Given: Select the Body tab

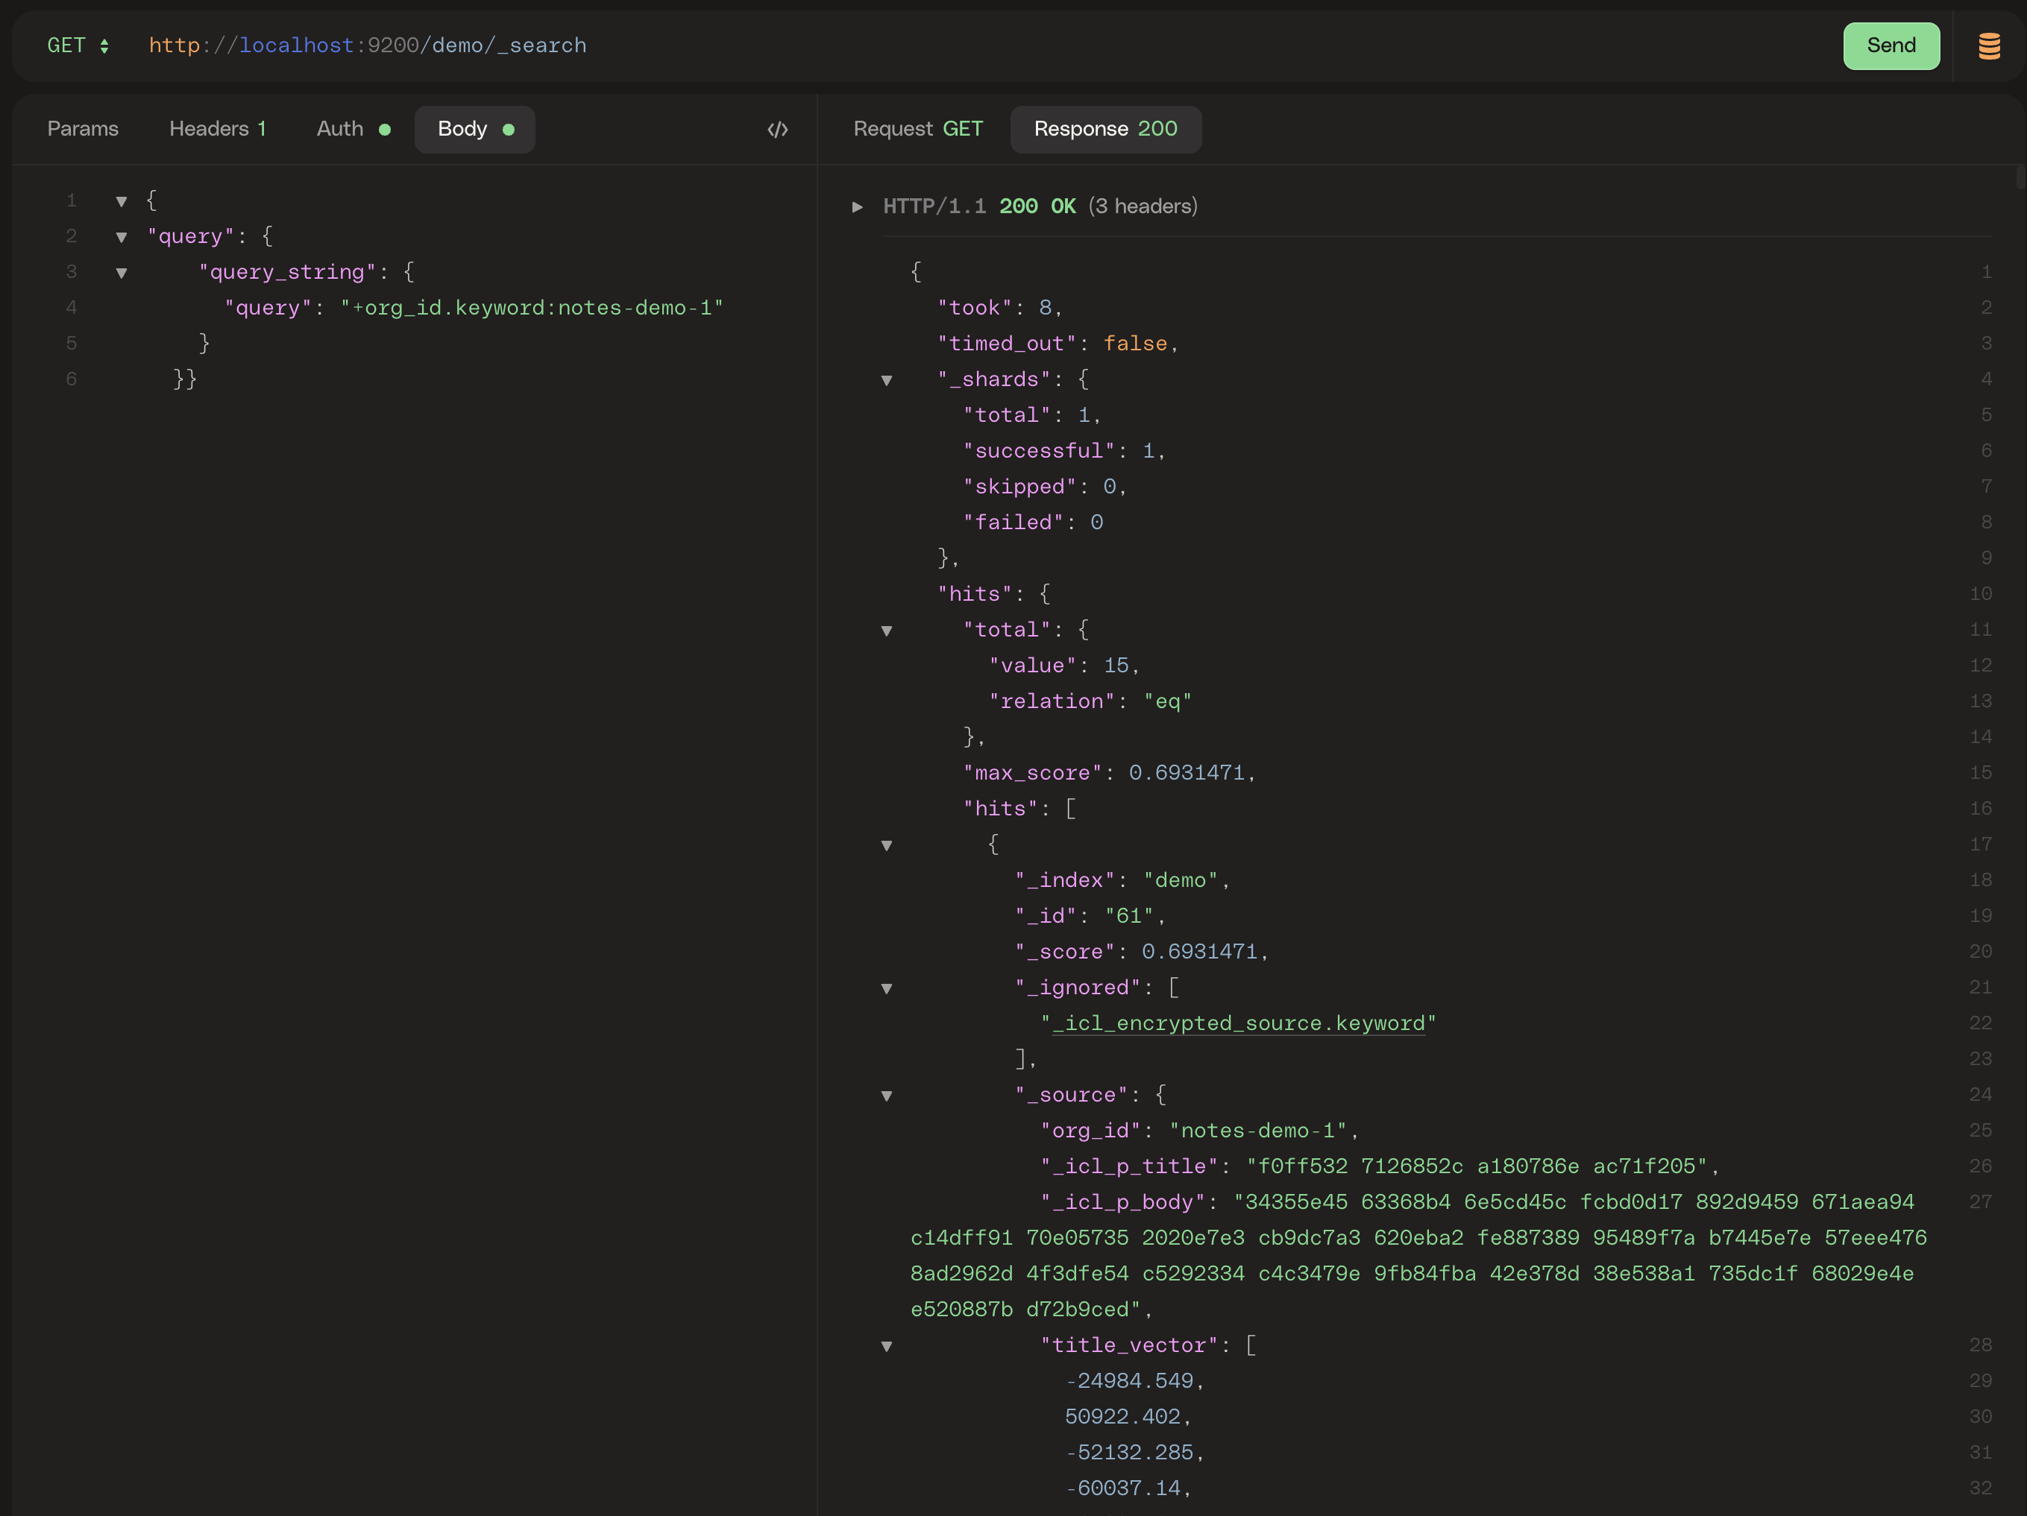Looking at the screenshot, I should pyautogui.click(x=474, y=129).
